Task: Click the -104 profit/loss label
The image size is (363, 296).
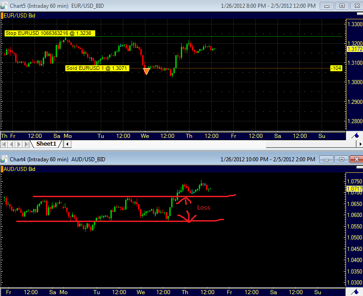Action: pyautogui.click(x=336, y=68)
